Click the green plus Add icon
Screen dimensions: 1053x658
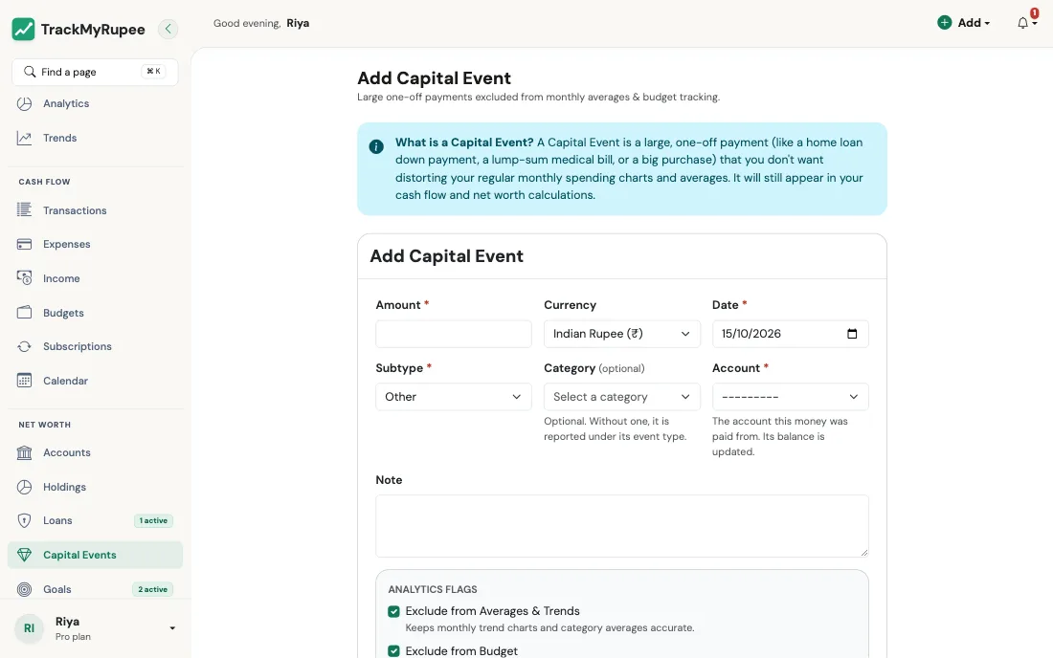(944, 23)
